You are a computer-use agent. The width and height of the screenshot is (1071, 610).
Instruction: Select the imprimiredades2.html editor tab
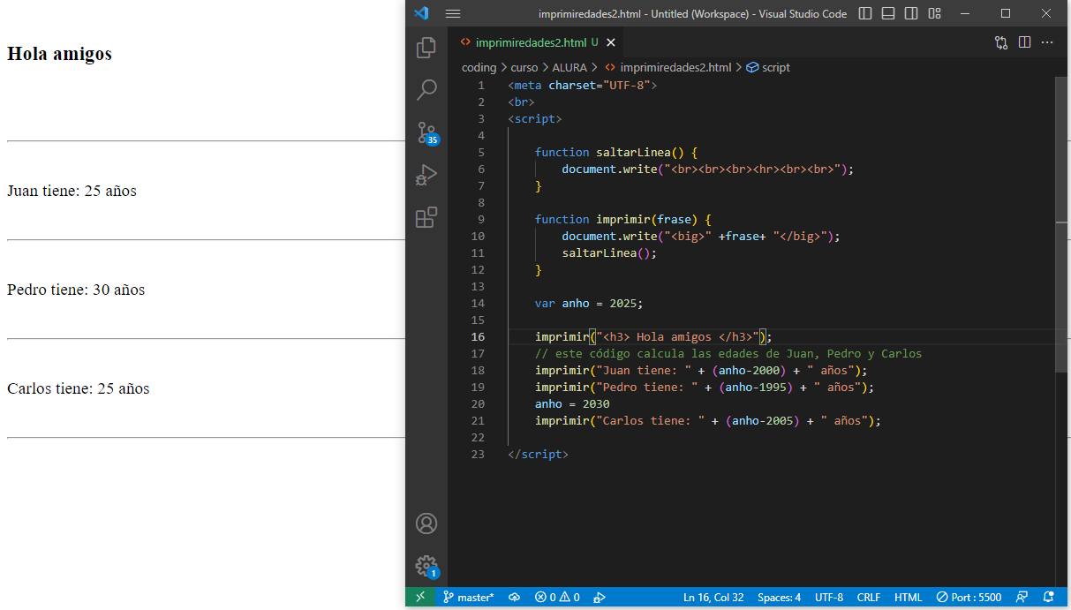pos(530,42)
